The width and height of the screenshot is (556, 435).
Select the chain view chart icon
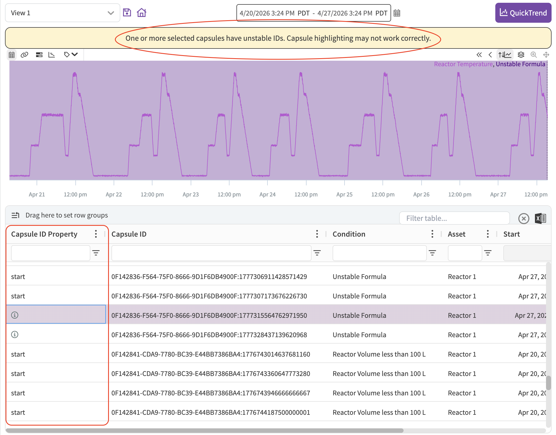(52, 55)
